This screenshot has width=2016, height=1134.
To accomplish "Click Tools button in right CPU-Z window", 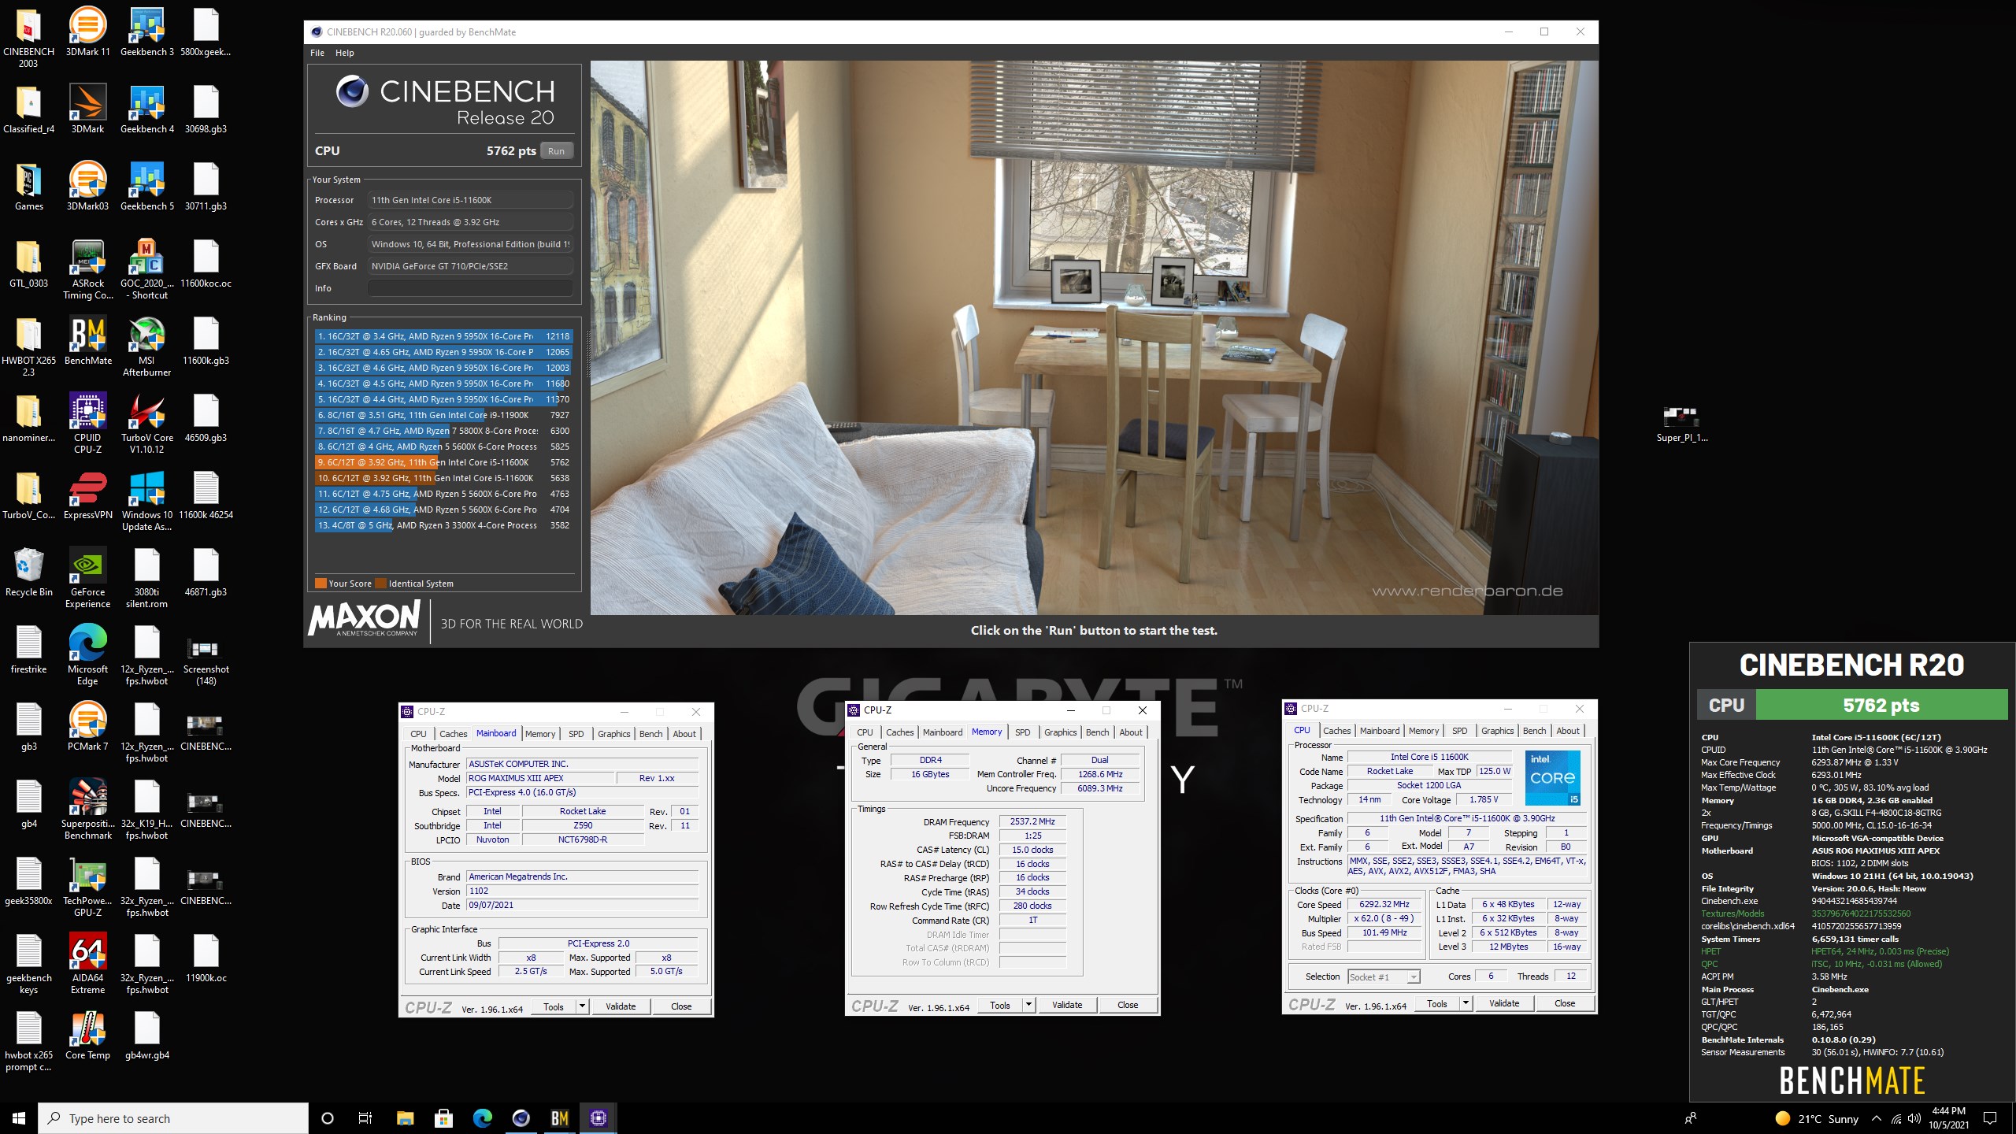I will point(1437,1002).
